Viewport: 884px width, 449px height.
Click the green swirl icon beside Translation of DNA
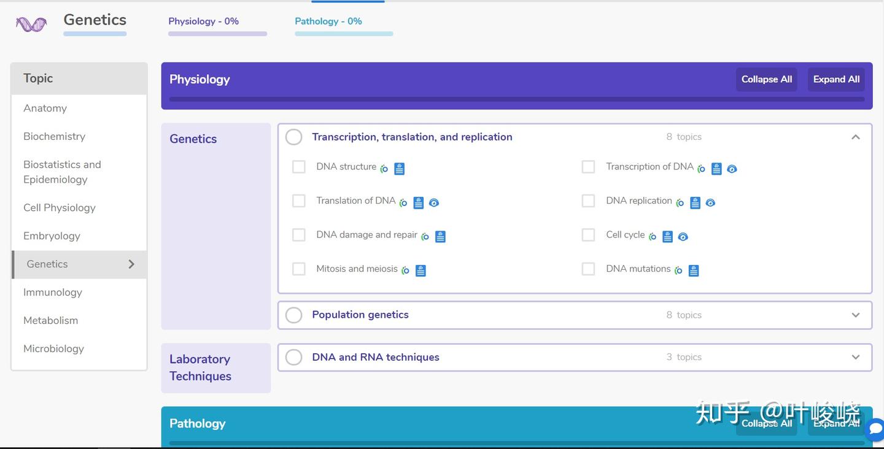tap(403, 202)
